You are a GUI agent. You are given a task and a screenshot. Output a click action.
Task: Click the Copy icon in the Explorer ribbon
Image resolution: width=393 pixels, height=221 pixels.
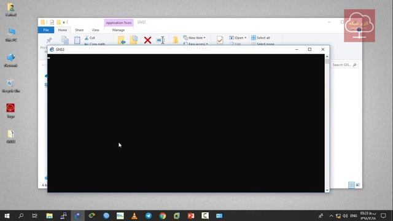65,40
